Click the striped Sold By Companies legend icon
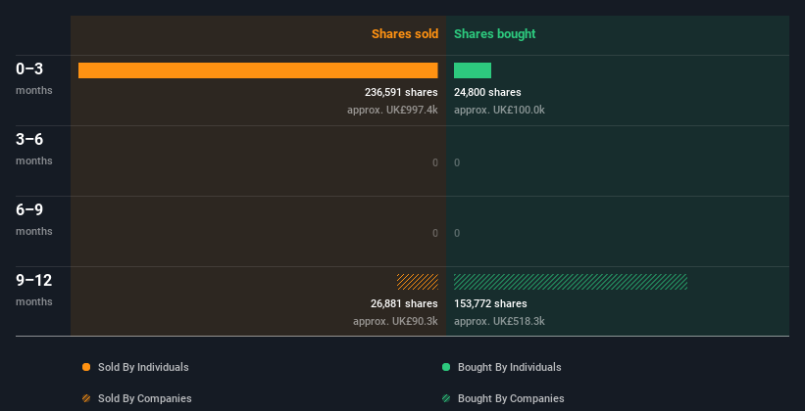 point(86,398)
